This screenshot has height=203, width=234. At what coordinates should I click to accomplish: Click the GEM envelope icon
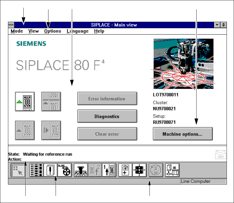[x=221, y=155]
